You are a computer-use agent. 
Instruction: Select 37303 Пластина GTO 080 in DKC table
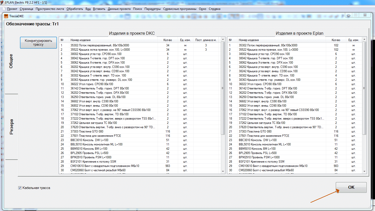pos(140,131)
